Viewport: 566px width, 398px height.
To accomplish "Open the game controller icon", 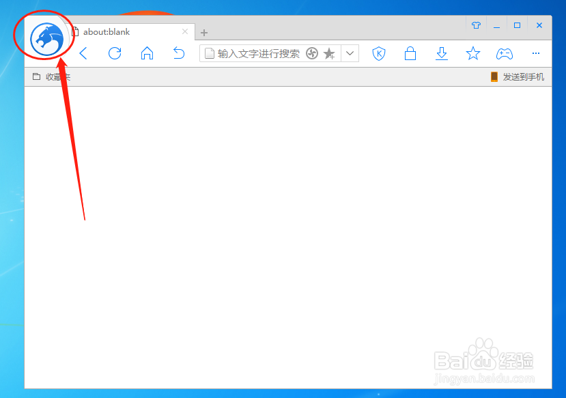I will coord(505,54).
